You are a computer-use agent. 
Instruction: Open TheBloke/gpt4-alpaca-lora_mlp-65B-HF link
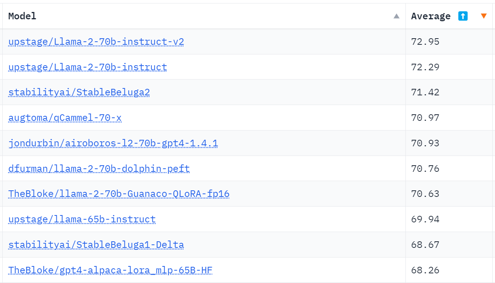(x=110, y=270)
